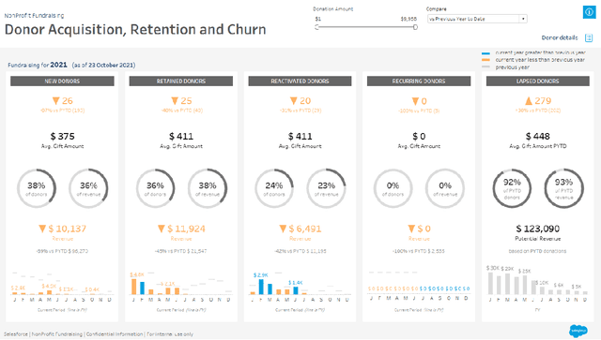Click the blue info icon
The height and width of the screenshot is (340, 601).
point(589,12)
